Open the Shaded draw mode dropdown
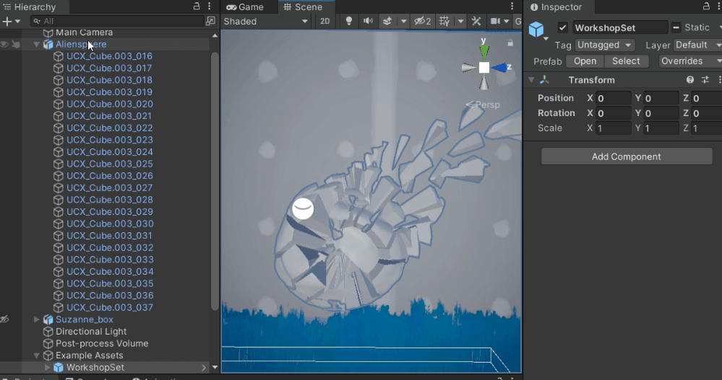Screen dimensions: 722x380 265,21
